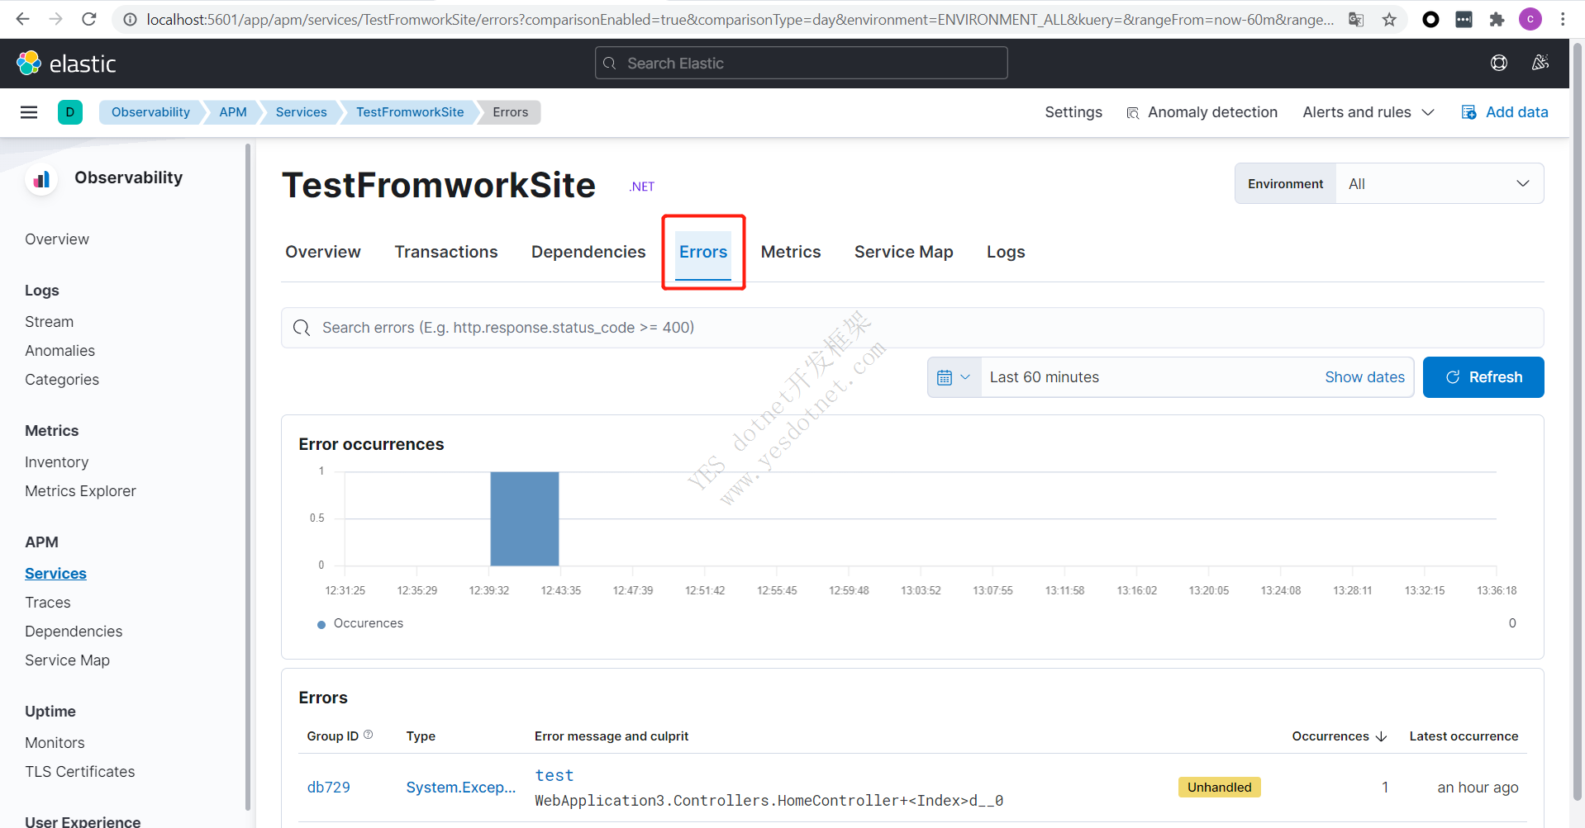Open the calendar quick date menu
This screenshot has height=828, width=1585.
point(954,377)
